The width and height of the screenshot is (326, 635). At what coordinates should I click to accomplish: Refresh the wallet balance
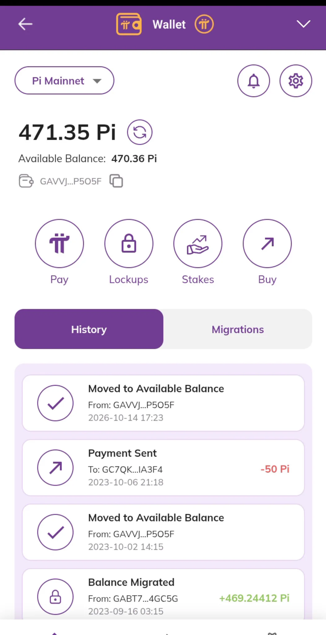[x=140, y=132]
